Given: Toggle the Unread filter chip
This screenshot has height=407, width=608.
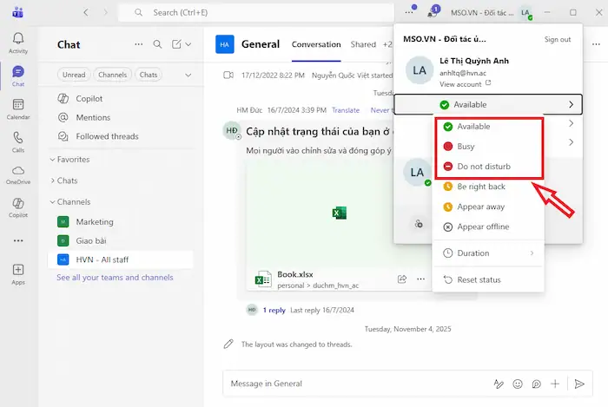Looking at the screenshot, I should [74, 75].
